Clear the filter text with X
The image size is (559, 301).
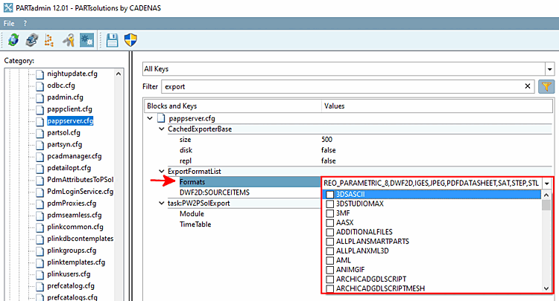click(528, 86)
